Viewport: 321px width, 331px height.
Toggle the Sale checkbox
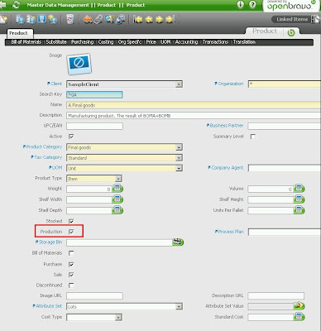71,275
